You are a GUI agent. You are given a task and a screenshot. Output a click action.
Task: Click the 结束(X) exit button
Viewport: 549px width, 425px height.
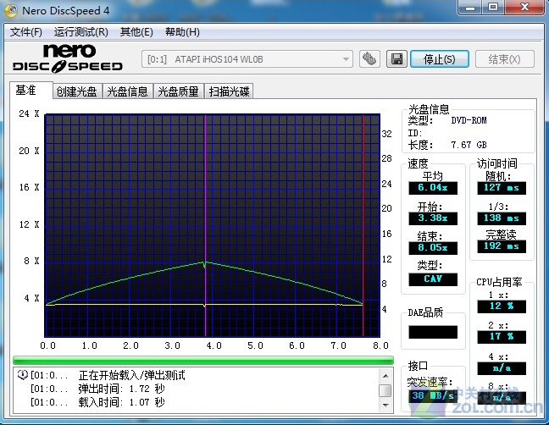click(505, 58)
